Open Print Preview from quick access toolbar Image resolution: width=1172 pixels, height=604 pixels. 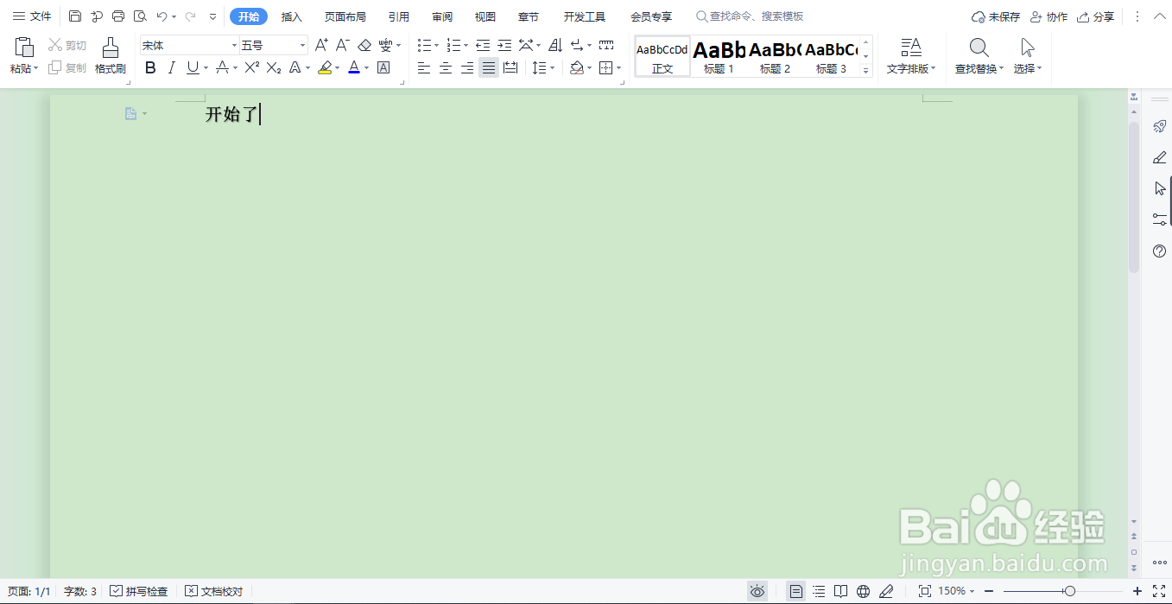click(x=140, y=16)
